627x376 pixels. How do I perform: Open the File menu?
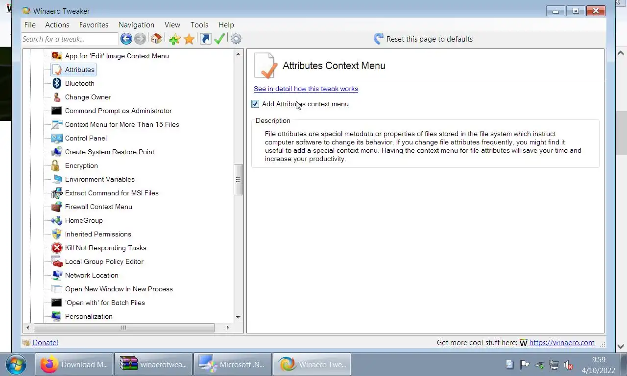tap(30, 24)
